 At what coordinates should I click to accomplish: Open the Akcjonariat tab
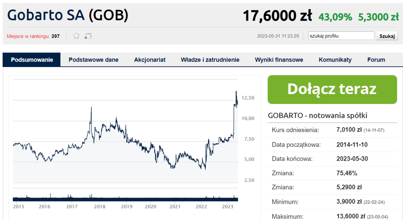[x=150, y=60]
